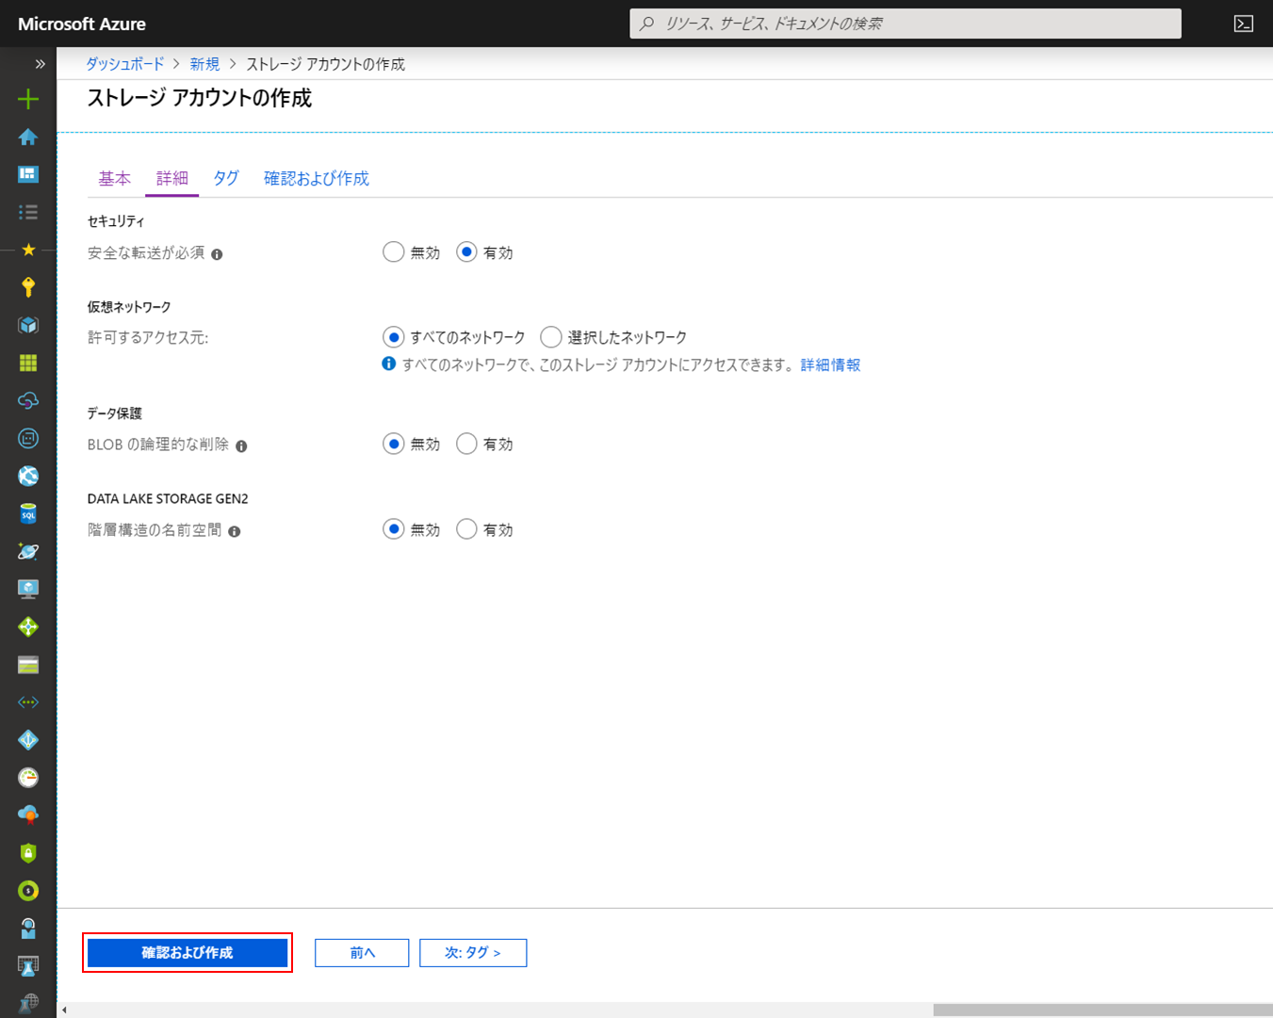Image resolution: width=1273 pixels, height=1018 pixels.
Task: Open the Dashboard icon in the sidebar
Action: click(x=27, y=174)
